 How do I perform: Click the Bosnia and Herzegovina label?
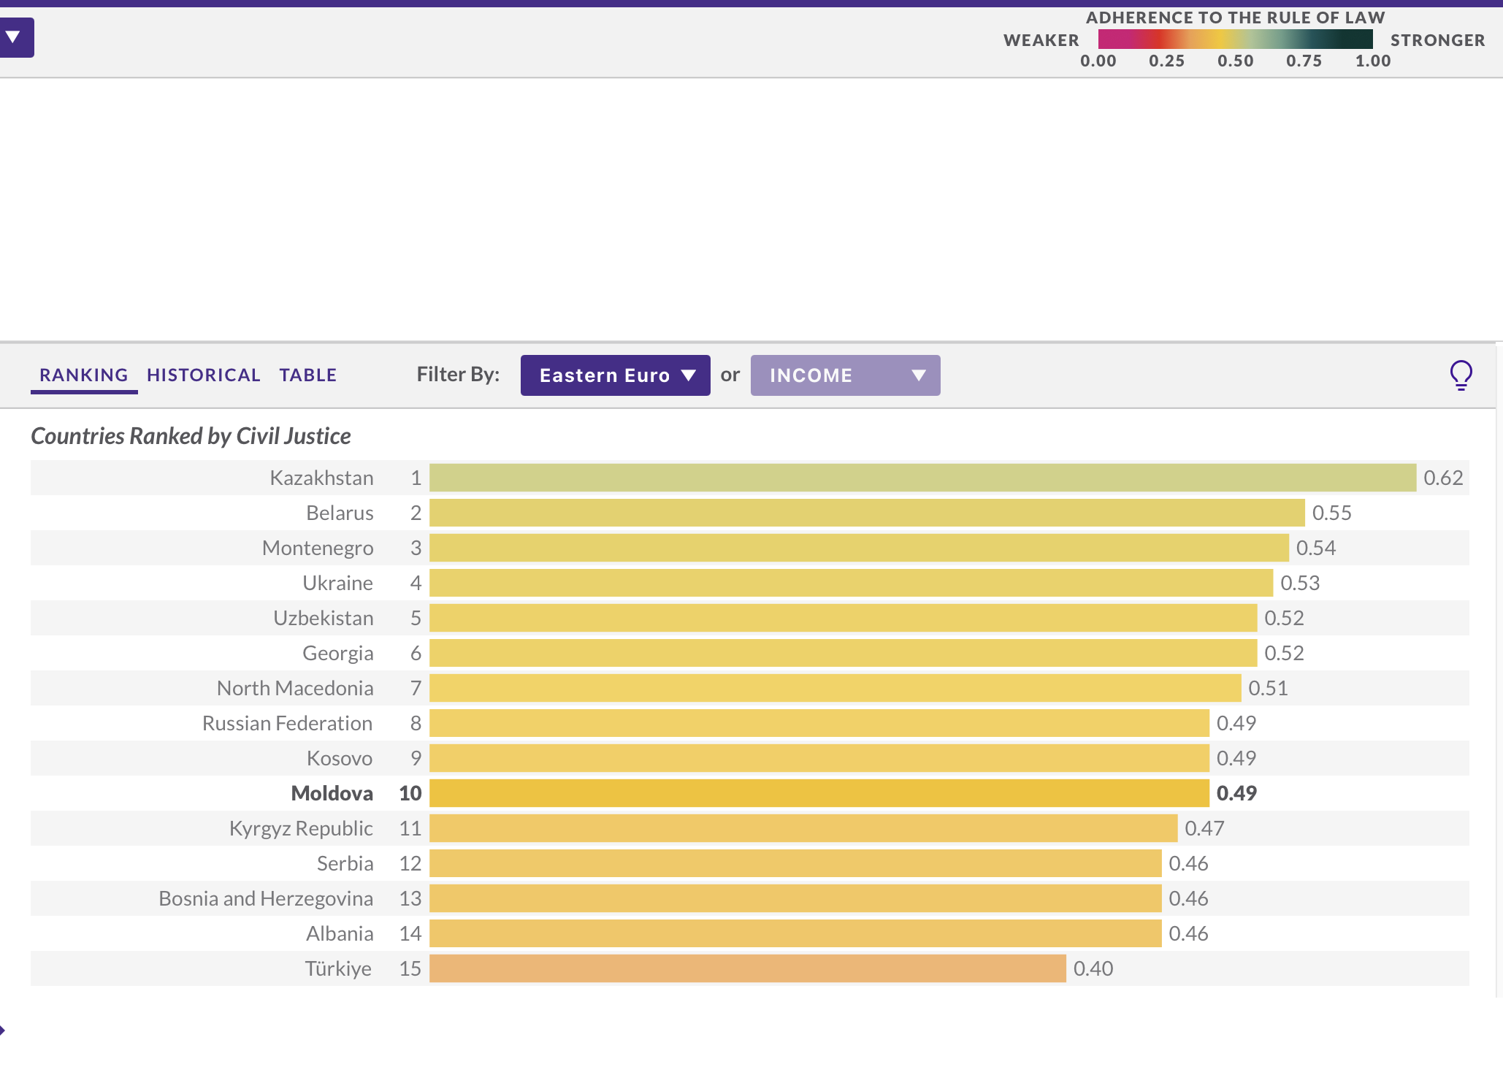[x=266, y=898]
